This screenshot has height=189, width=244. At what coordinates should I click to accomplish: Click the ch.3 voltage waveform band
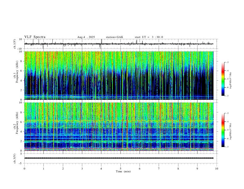119,158
